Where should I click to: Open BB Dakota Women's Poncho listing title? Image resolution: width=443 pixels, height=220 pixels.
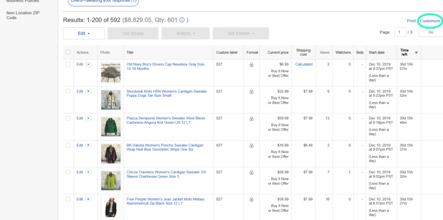pyautogui.click(x=165, y=147)
